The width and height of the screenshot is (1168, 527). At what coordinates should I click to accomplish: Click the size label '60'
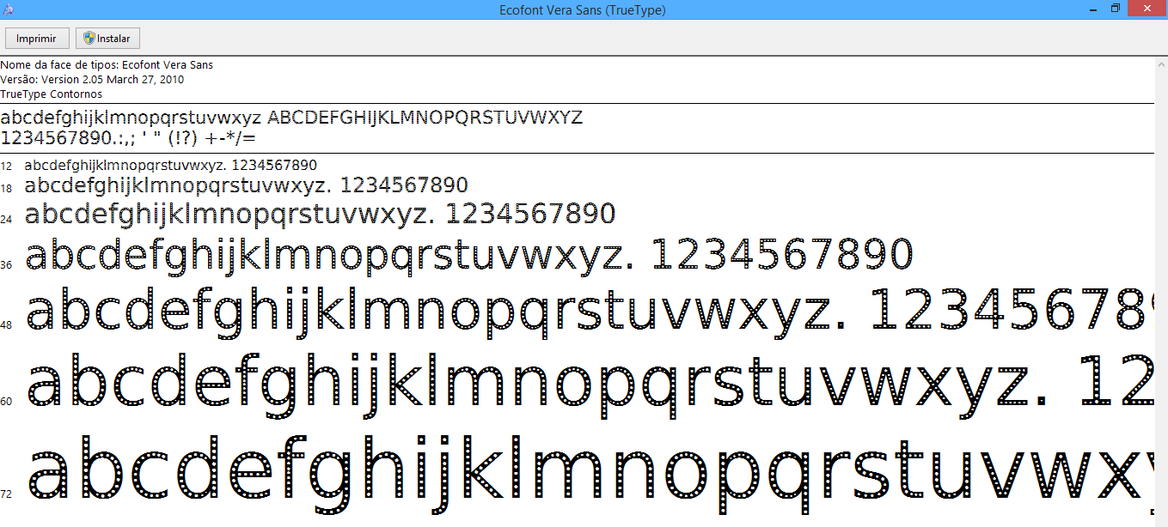[x=6, y=402]
